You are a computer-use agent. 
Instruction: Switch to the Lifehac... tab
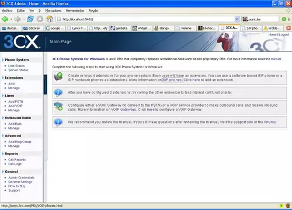click(207, 28)
